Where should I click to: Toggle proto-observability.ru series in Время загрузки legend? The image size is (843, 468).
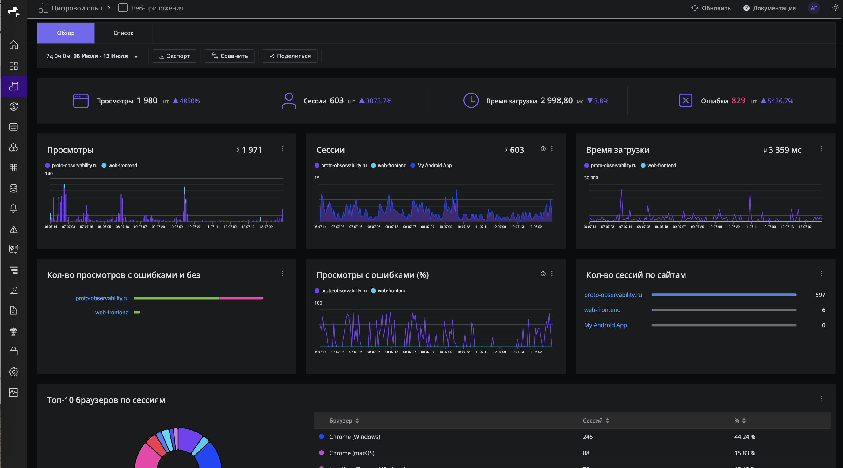[x=610, y=165]
